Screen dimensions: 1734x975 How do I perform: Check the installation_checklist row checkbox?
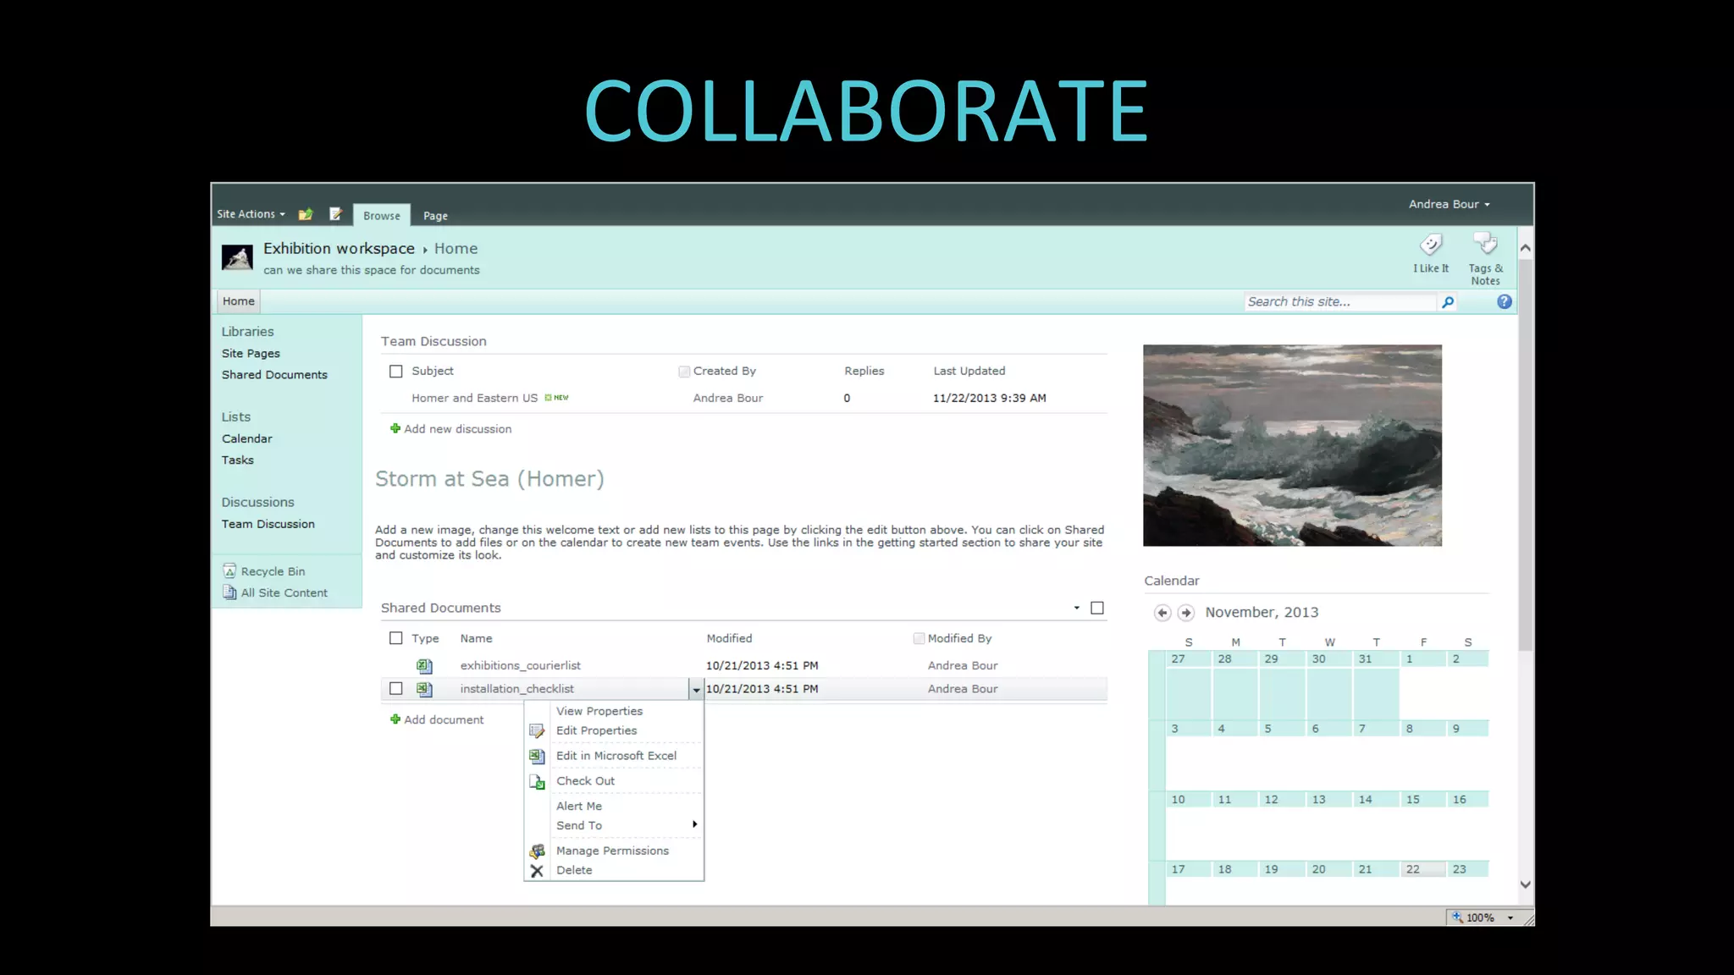(395, 689)
